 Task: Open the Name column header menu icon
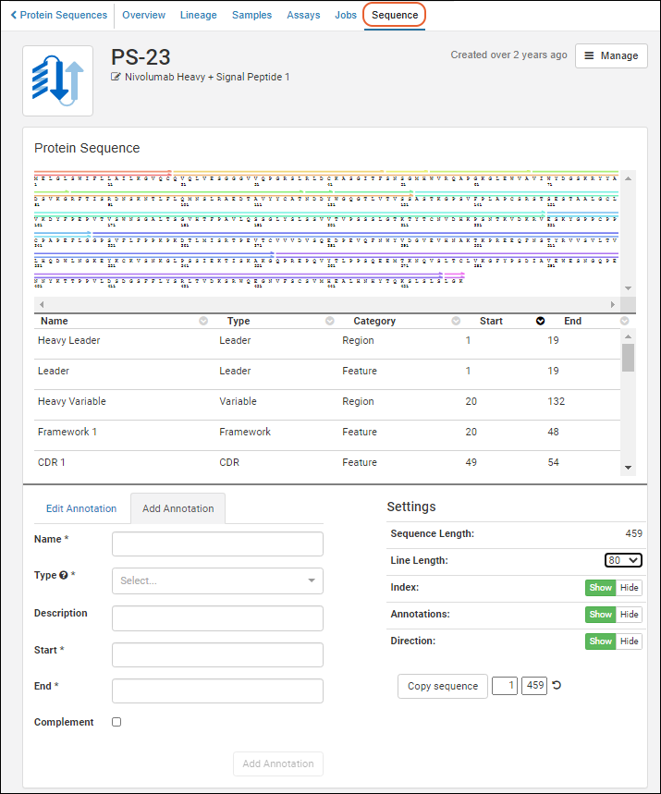(x=203, y=322)
